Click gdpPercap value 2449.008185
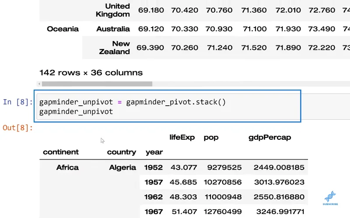 coord(279,167)
